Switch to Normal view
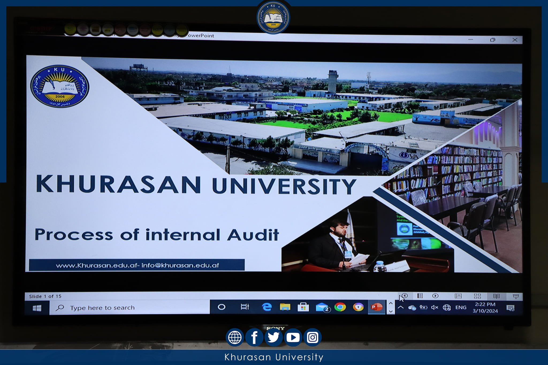The image size is (548, 365). (458, 296)
